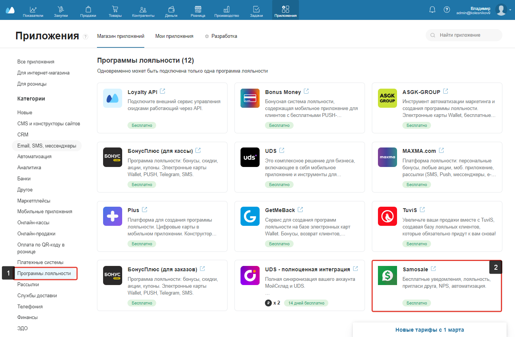Open external link for Plus app
The width and height of the screenshot is (515, 337).
(145, 209)
